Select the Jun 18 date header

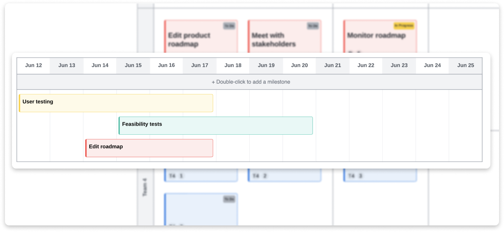[233, 66]
